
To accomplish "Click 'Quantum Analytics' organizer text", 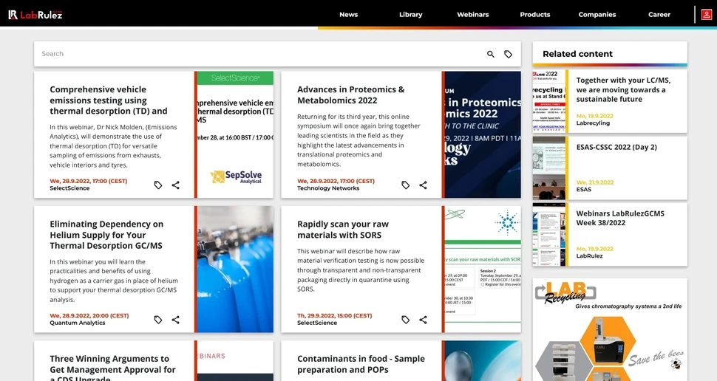I will pos(78,323).
